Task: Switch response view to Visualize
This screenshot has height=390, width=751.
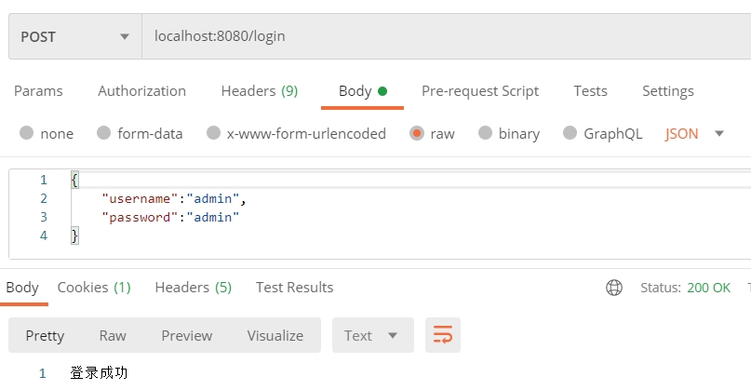Action: (x=275, y=335)
